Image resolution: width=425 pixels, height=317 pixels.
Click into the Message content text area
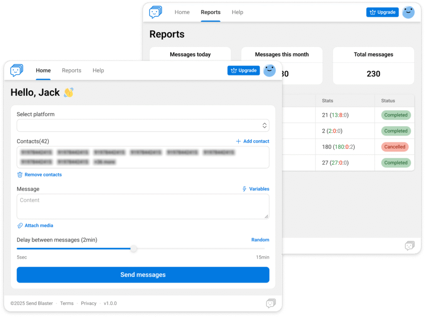tap(143, 206)
